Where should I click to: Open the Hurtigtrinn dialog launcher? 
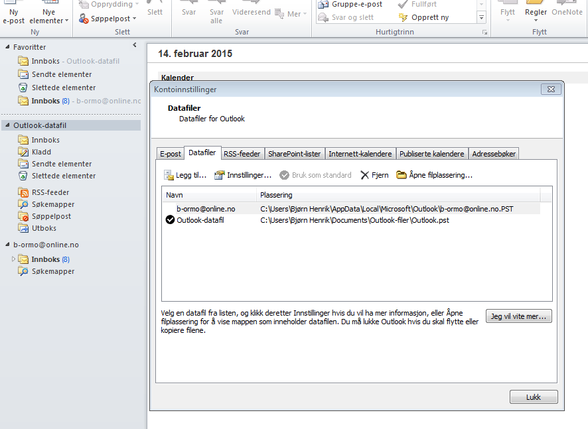coord(484,32)
